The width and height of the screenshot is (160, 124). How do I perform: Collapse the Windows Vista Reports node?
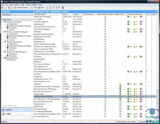pos(3,42)
